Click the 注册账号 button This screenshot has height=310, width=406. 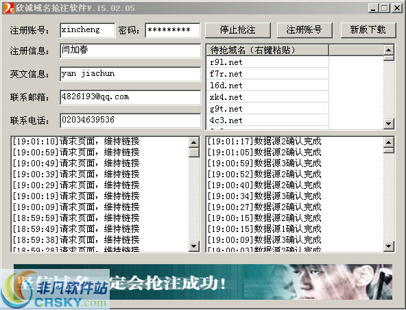point(304,30)
